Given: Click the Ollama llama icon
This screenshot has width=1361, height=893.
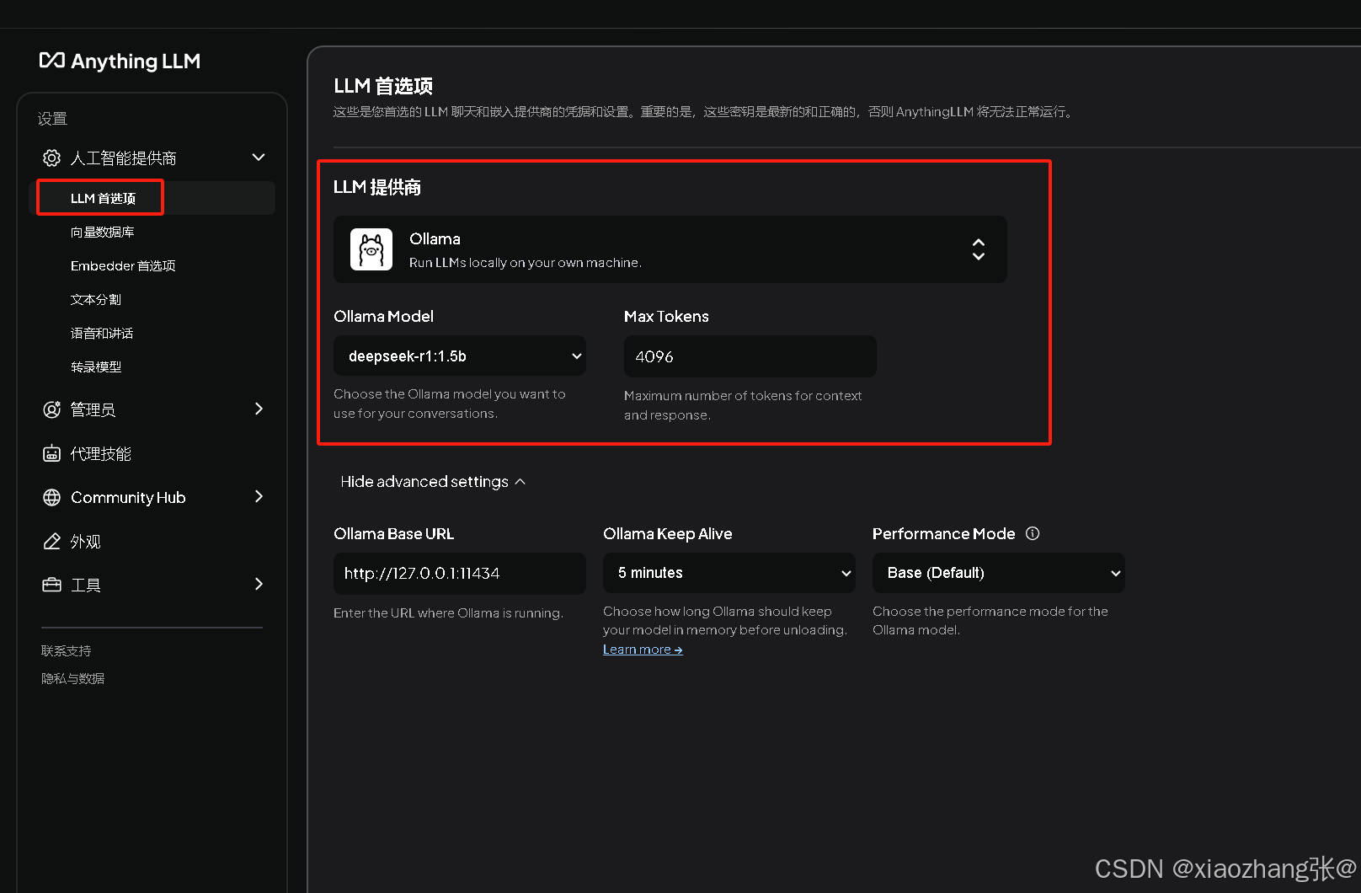Looking at the screenshot, I should click(371, 249).
